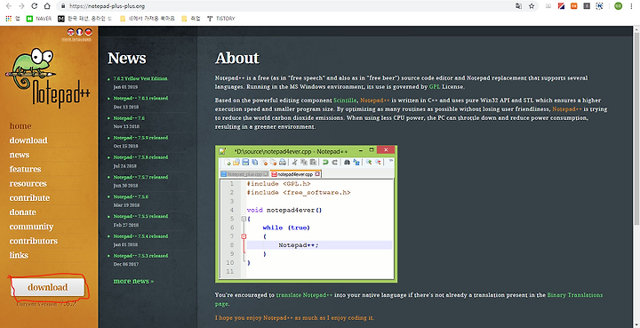The height and width of the screenshot is (328, 640).
Task: Select community in the sidebar menu
Action: [x=31, y=227]
